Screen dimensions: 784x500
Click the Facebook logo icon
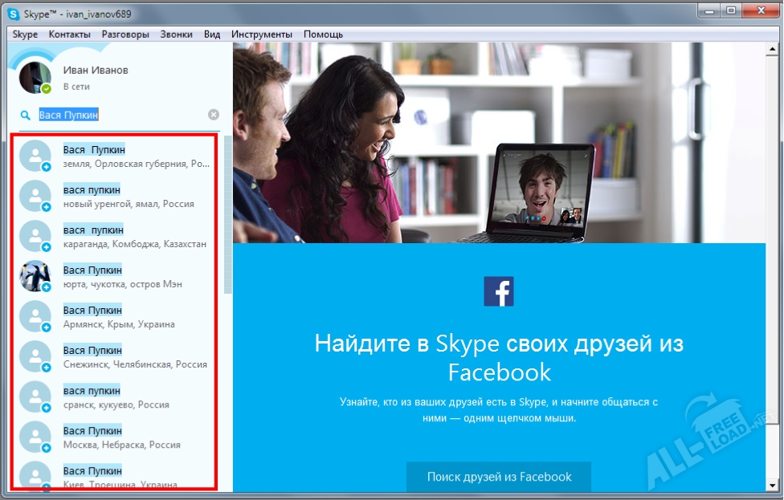(x=499, y=292)
